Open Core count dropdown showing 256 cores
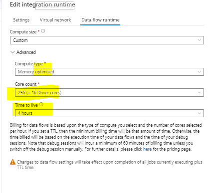The image size is (209, 193). (x=109, y=92)
